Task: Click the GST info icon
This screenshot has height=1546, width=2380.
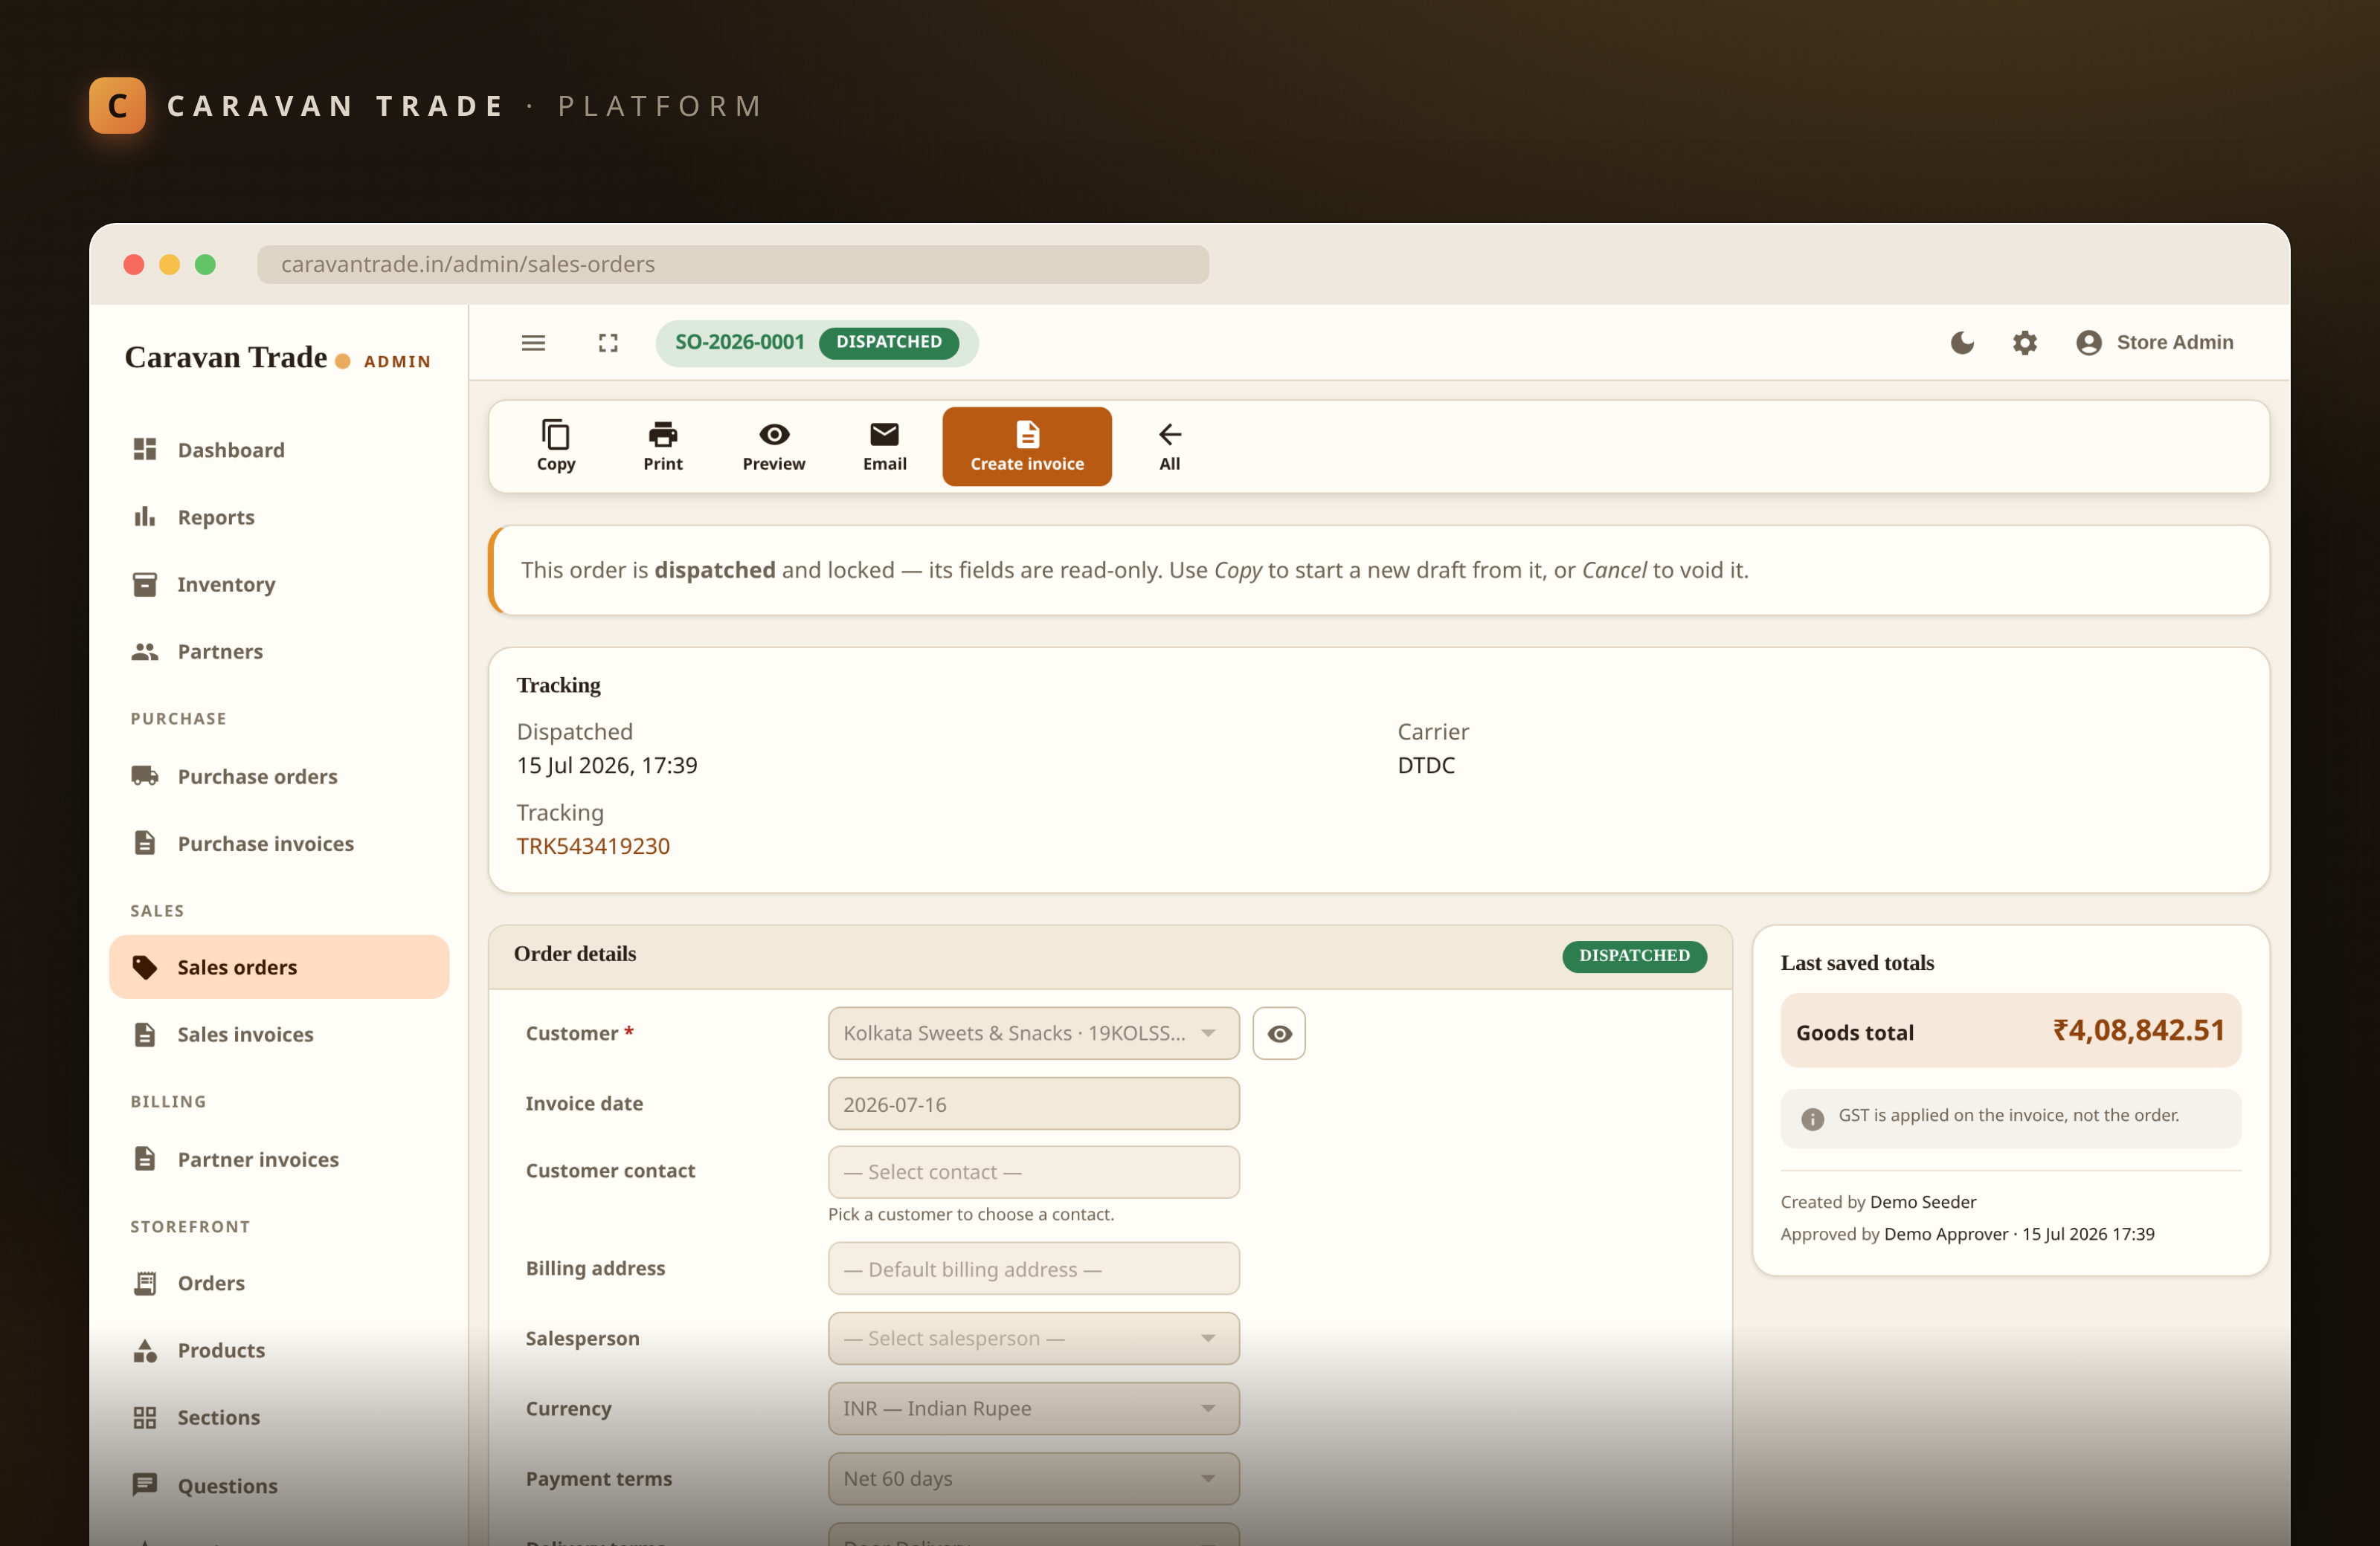Action: point(1812,1119)
